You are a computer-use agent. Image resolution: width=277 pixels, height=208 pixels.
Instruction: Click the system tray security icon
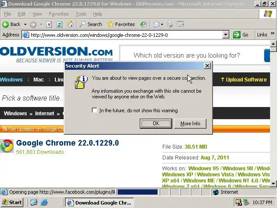point(238,202)
